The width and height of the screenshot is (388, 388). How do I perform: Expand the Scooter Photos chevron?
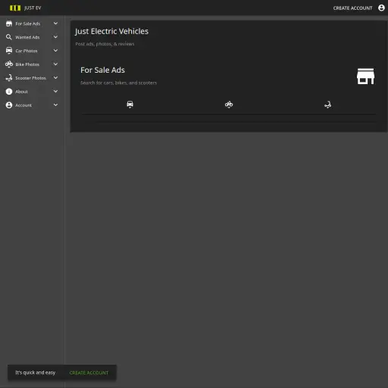tap(55, 78)
